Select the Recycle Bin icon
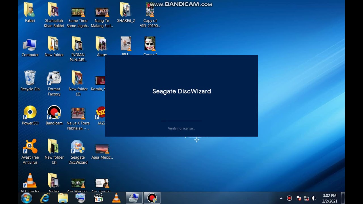This screenshot has height=204, width=363. point(30,81)
